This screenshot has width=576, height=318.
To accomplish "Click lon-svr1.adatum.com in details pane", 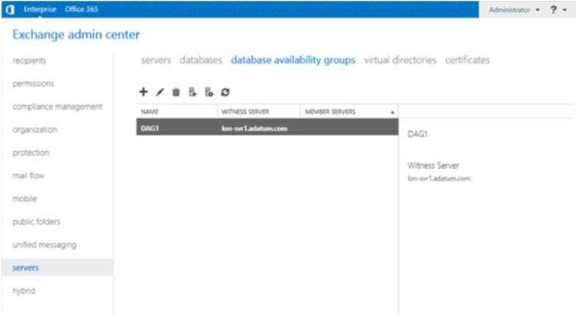I will (439, 178).
